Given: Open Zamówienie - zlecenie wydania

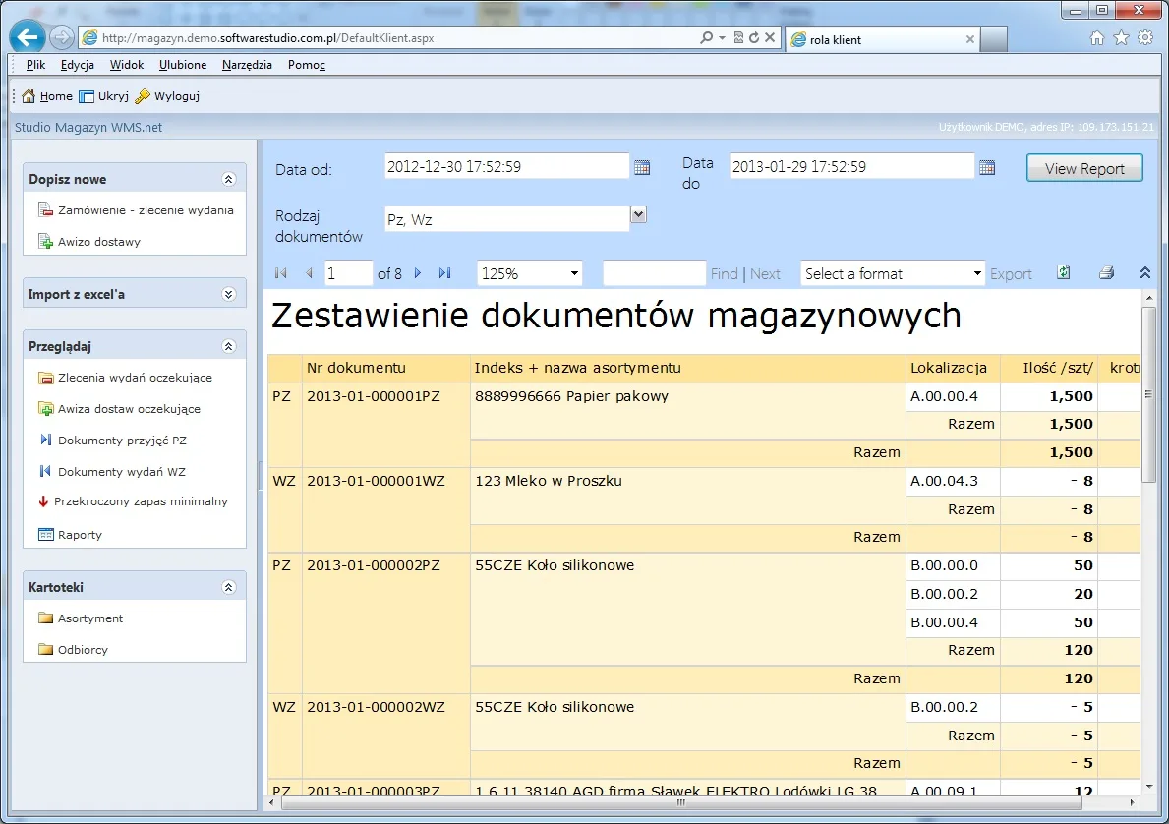Looking at the screenshot, I should tap(136, 210).
